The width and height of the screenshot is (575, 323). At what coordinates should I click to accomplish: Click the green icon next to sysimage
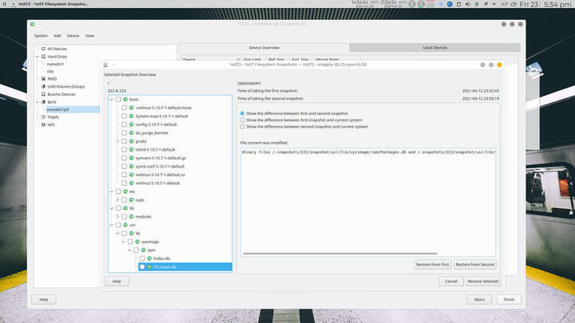[x=137, y=242]
